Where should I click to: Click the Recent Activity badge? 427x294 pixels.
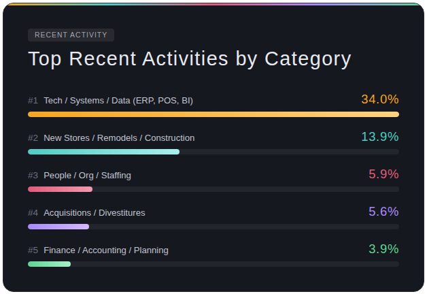(x=71, y=35)
